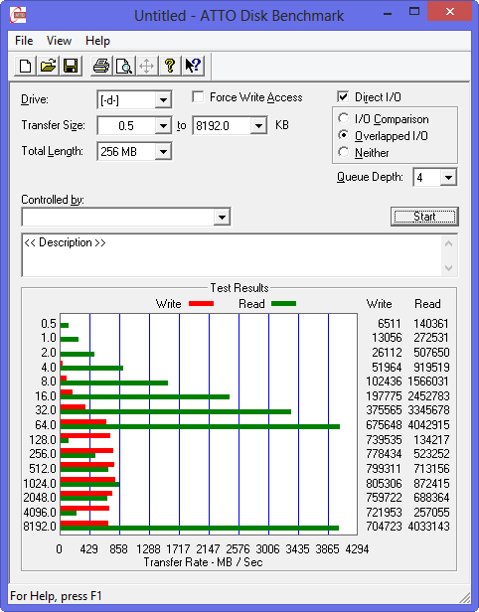The image size is (479, 612).
Task: Click the 1024.0 transfer size label
Action: [x=40, y=484]
